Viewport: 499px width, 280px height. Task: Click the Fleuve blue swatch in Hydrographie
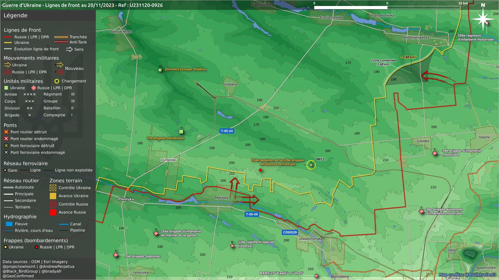coord(9,224)
